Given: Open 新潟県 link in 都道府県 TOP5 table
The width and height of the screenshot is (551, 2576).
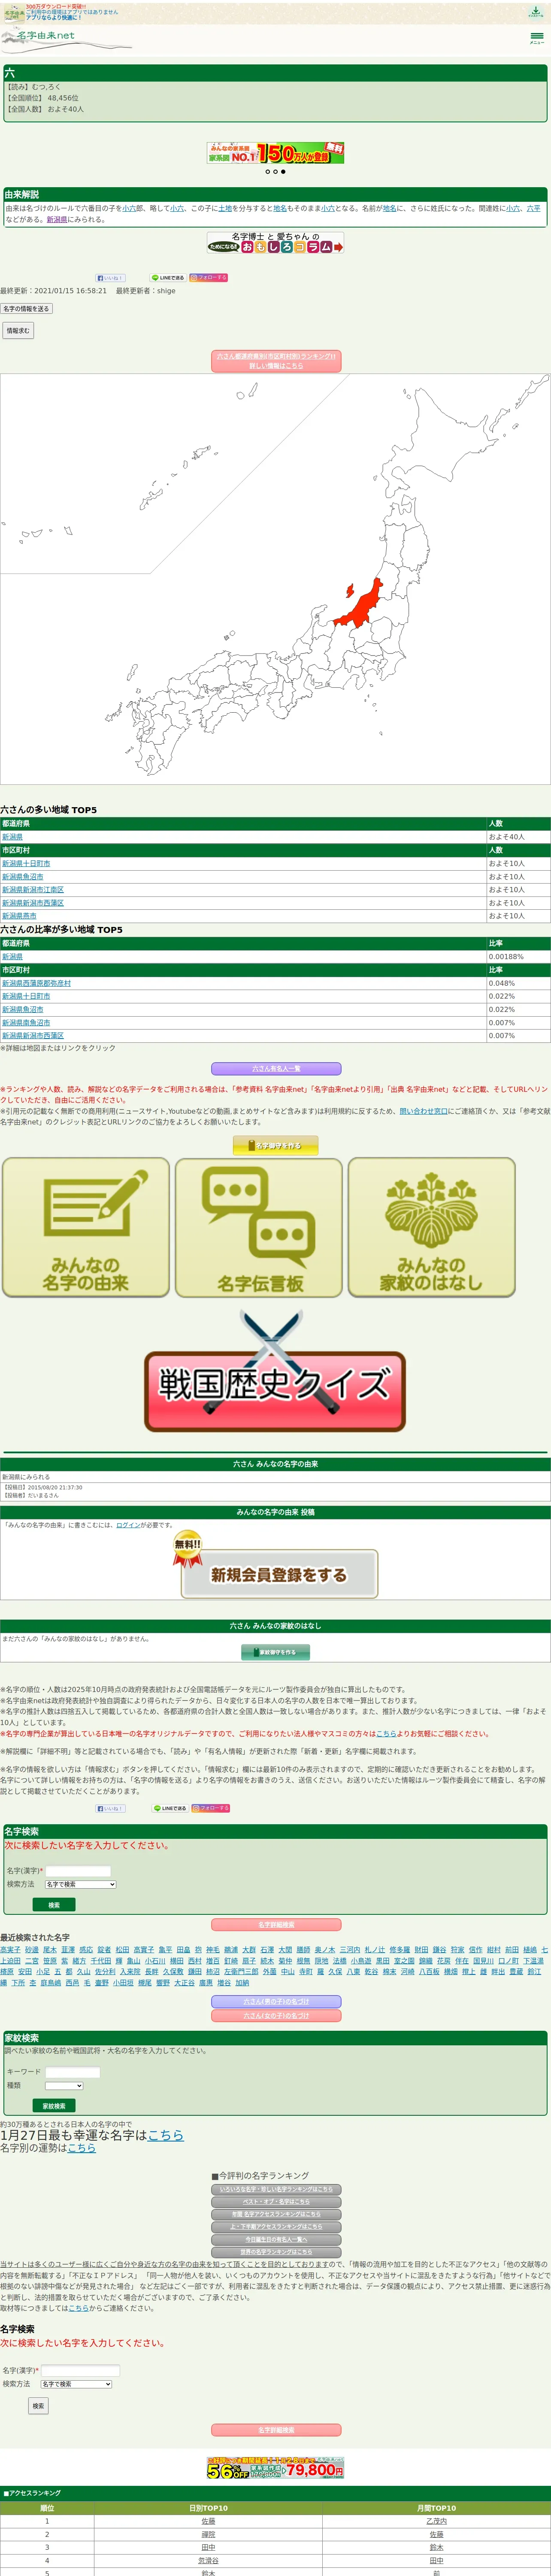Looking at the screenshot, I should [12, 837].
